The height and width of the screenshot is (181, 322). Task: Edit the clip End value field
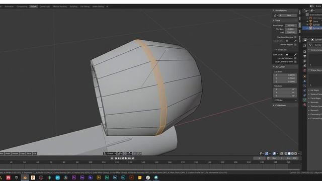point(291,32)
